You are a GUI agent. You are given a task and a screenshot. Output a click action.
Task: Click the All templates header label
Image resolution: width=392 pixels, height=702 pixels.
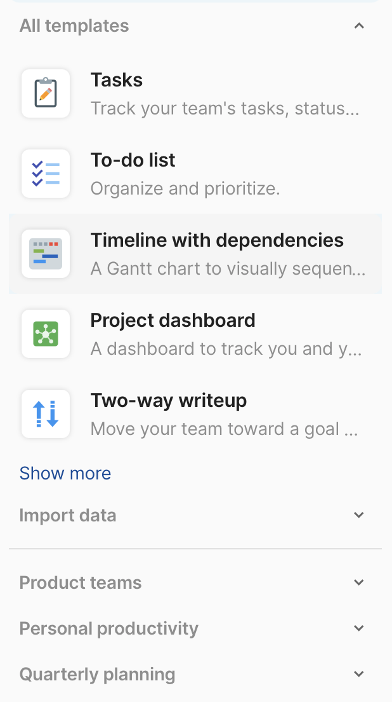[x=74, y=26]
